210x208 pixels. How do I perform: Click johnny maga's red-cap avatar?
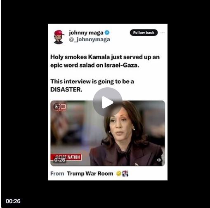[x=59, y=37]
